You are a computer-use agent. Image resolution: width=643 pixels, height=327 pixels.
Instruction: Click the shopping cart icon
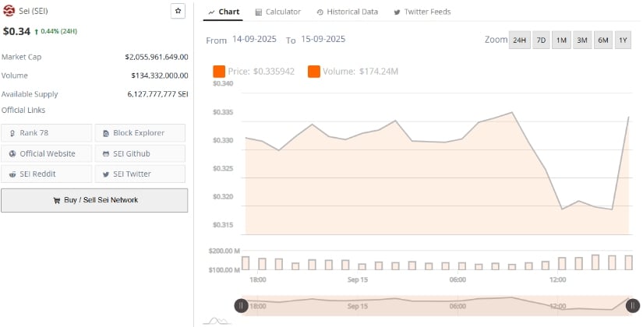click(57, 200)
